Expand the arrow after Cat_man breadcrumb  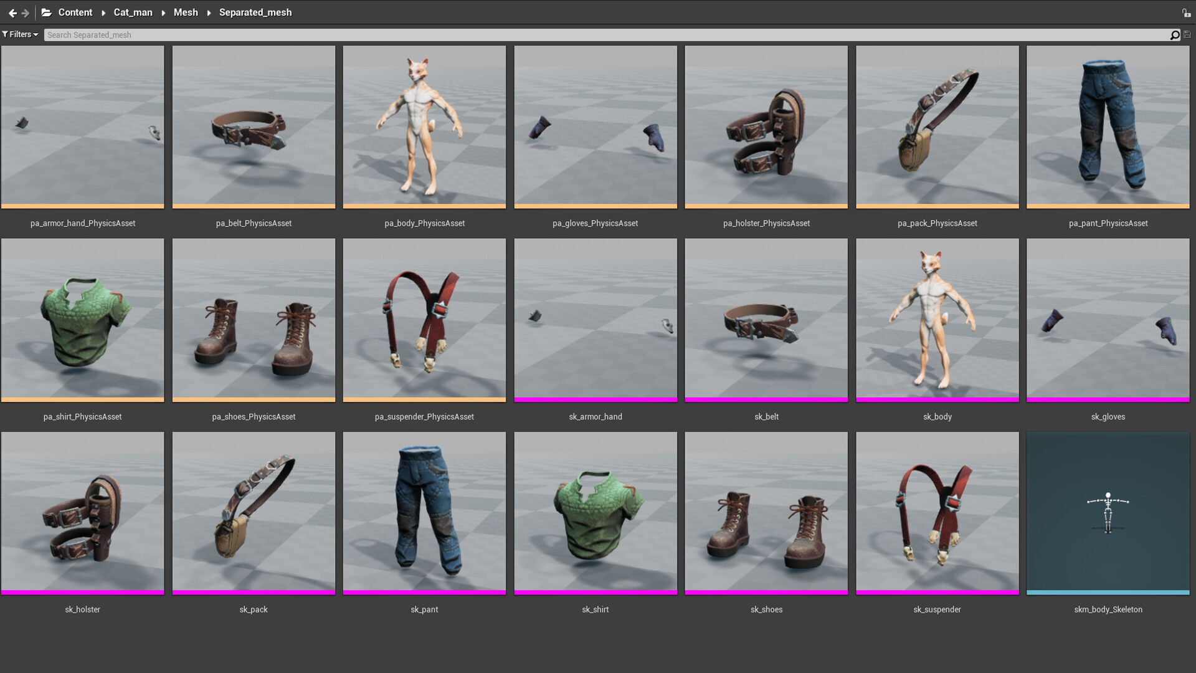[x=163, y=13]
